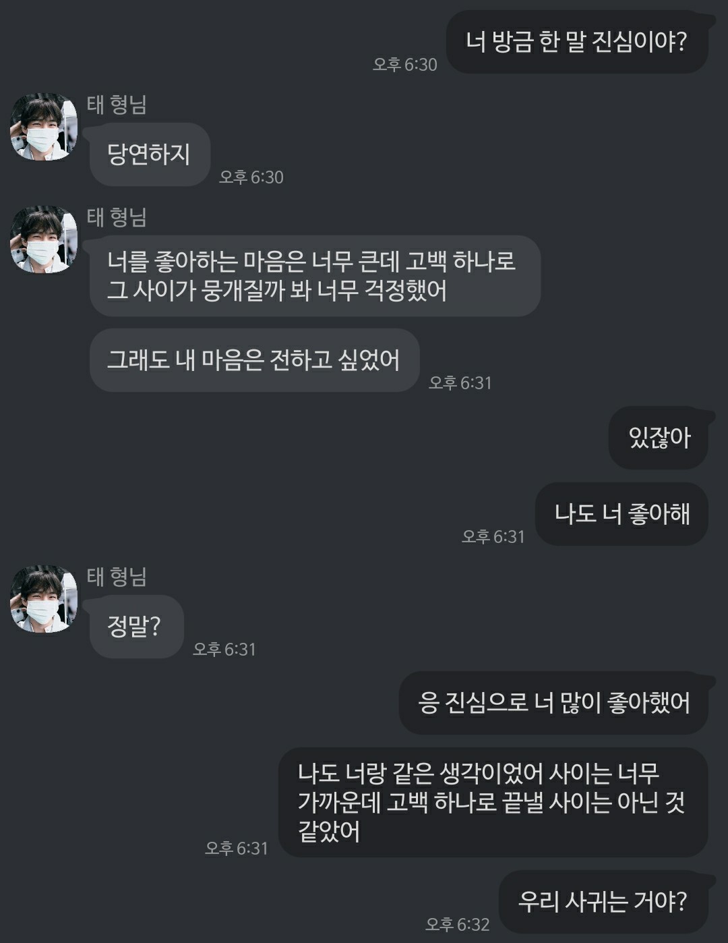The width and height of the screenshot is (728, 943).
Task: Select the 우리 사귀는 거야? message bubble
Action: 603,902
